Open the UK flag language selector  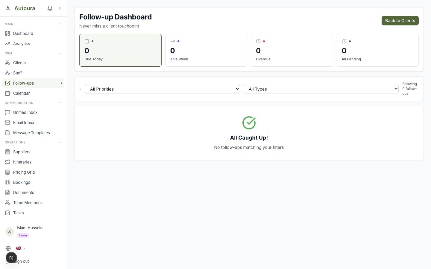[21, 248]
